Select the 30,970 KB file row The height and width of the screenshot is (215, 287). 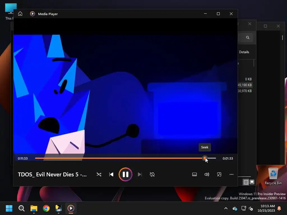coord(245,91)
